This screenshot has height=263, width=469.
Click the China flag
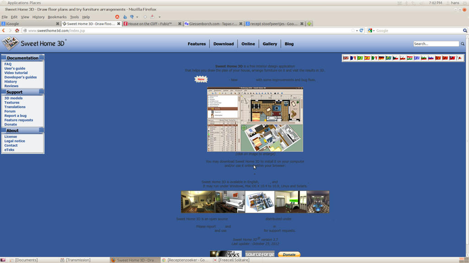[x=445, y=58]
